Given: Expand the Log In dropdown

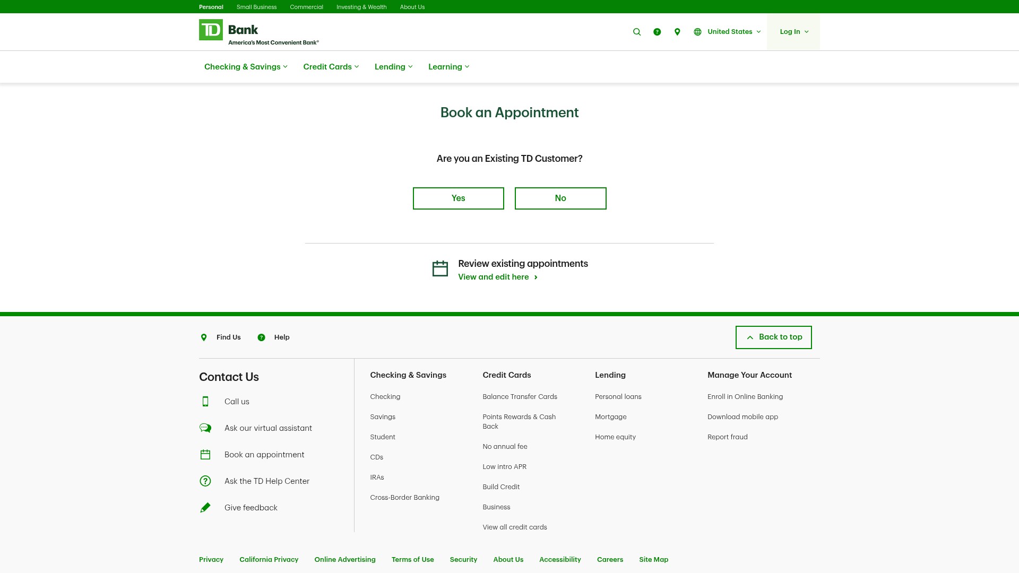Looking at the screenshot, I should 793,32.
